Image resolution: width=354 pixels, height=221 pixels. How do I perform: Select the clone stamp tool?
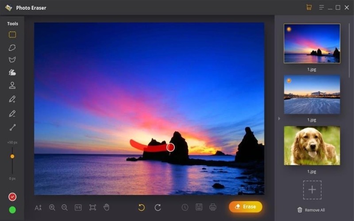coord(12,85)
